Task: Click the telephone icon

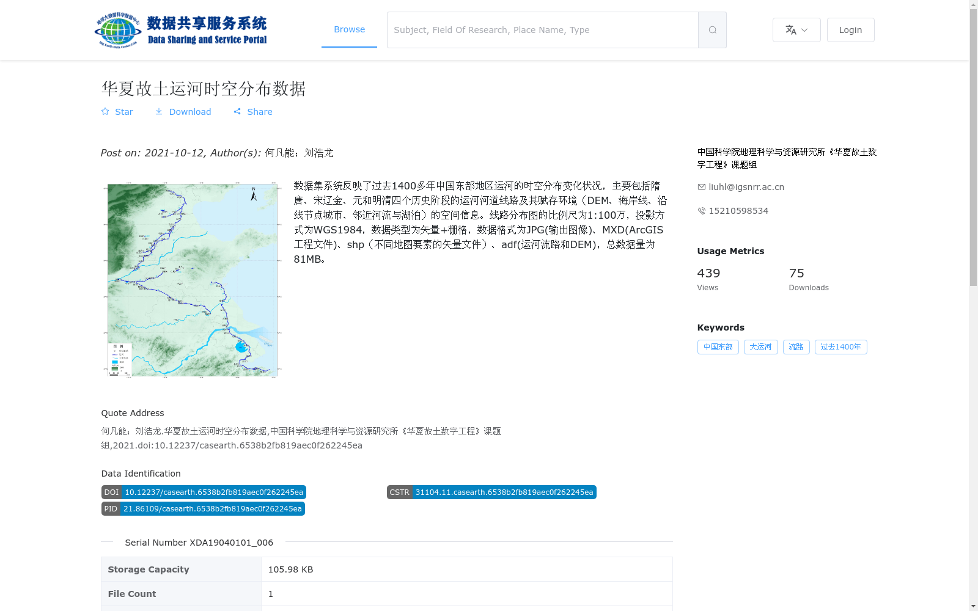Action: coord(702,211)
